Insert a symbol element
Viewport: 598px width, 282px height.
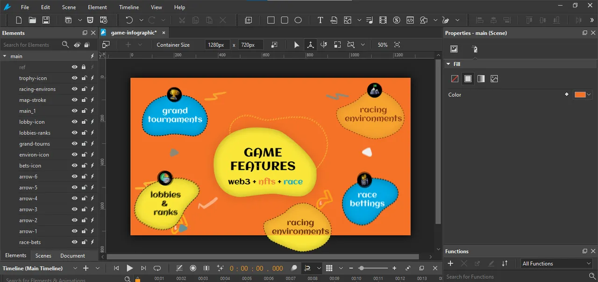397,20
